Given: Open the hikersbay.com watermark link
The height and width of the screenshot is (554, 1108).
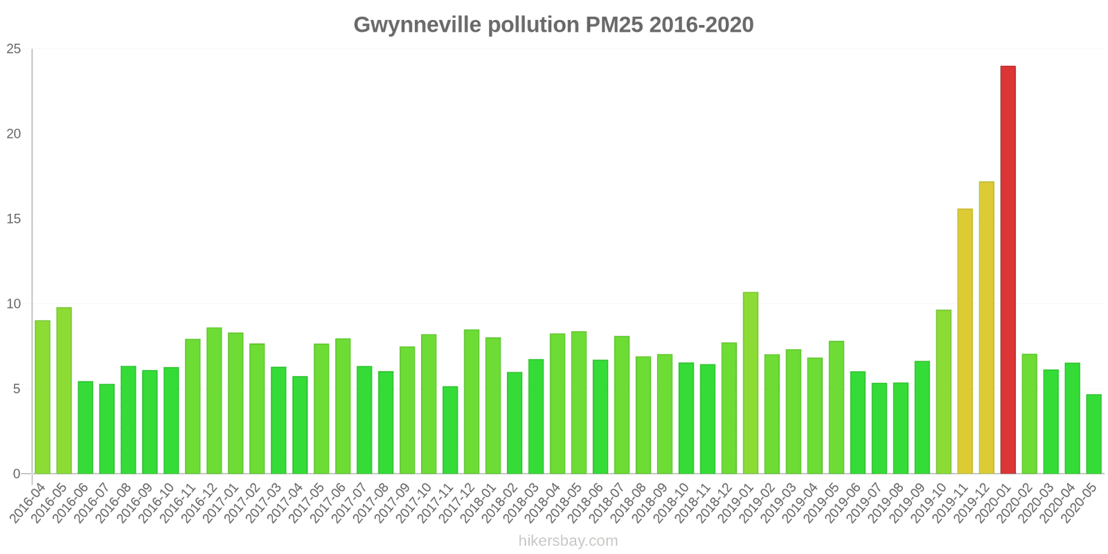Looking at the screenshot, I should (568, 541).
